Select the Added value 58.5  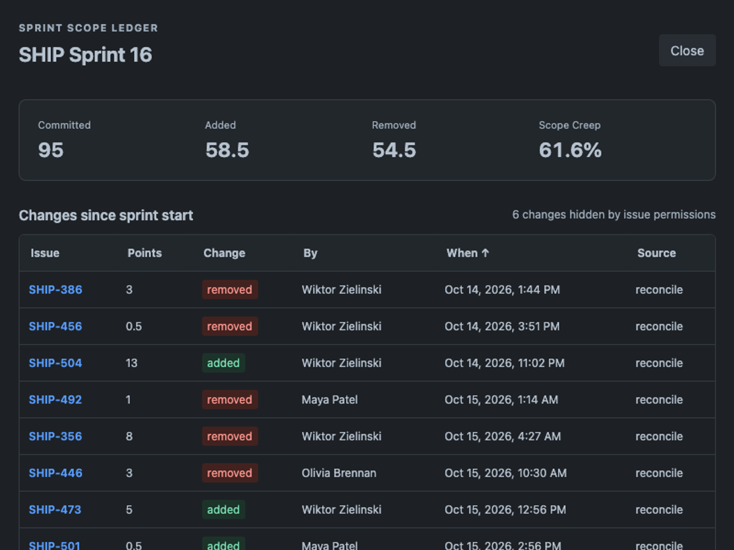[x=227, y=150]
